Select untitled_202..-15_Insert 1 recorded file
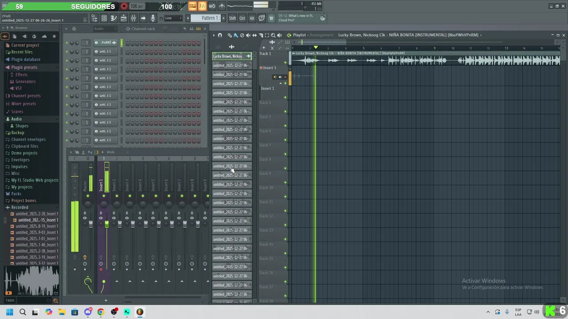The width and height of the screenshot is (568, 319). click(38, 220)
